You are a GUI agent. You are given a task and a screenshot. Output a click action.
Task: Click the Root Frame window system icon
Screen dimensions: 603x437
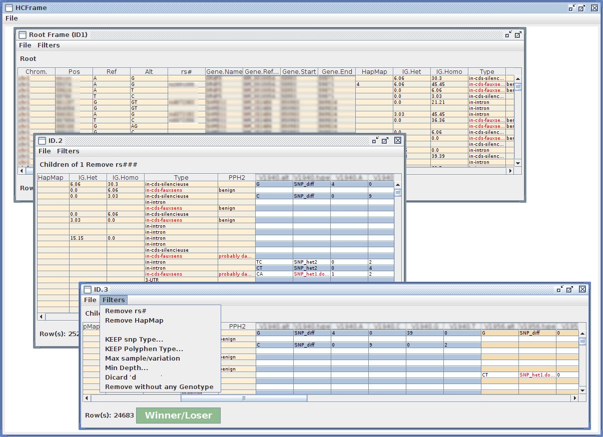(x=23, y=34)
